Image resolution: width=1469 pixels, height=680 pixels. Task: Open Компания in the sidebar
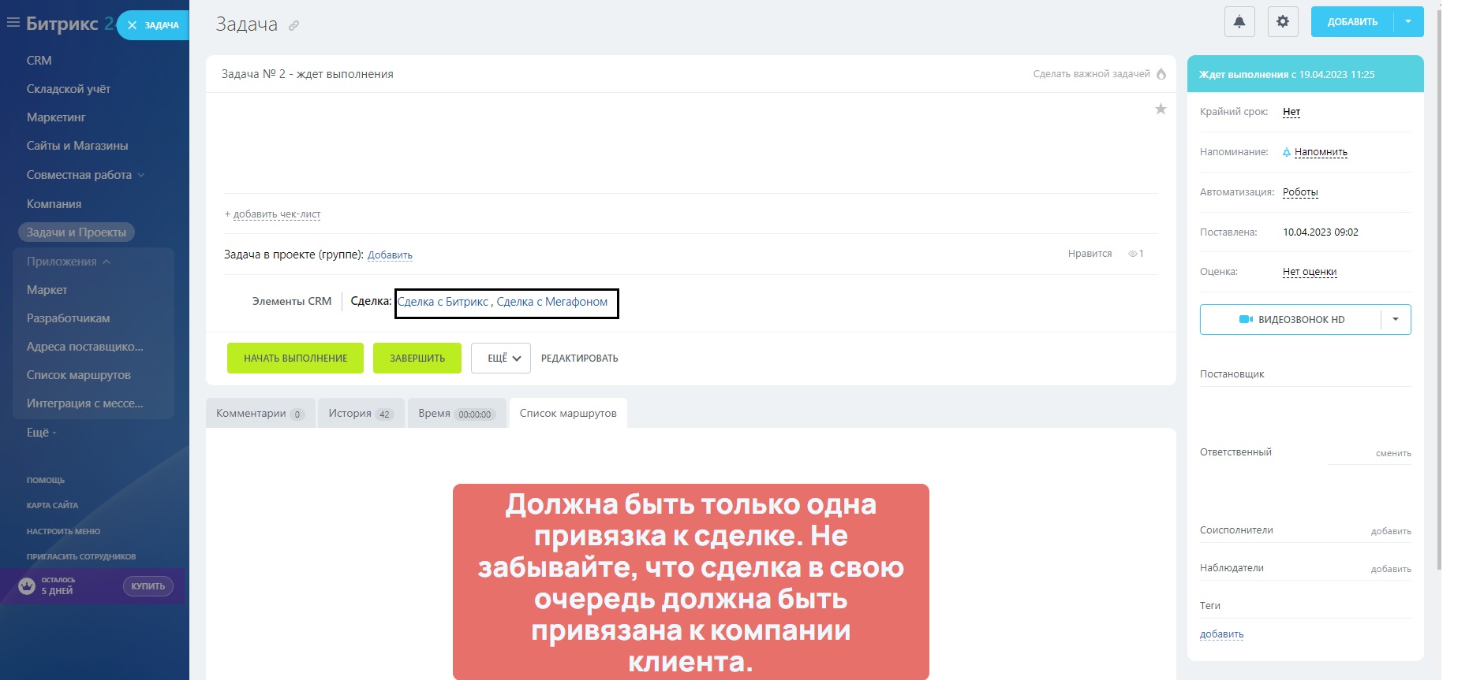tap(54, 204)
